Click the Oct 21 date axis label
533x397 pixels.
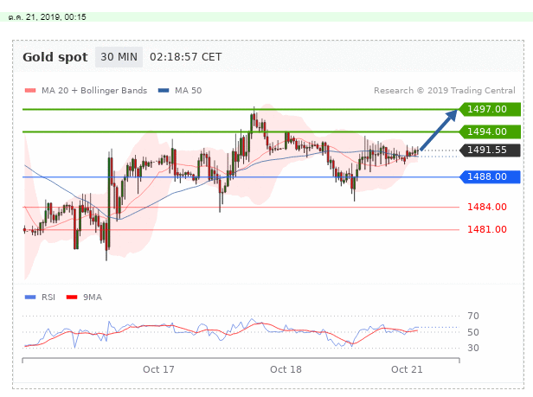coord(407,369)
